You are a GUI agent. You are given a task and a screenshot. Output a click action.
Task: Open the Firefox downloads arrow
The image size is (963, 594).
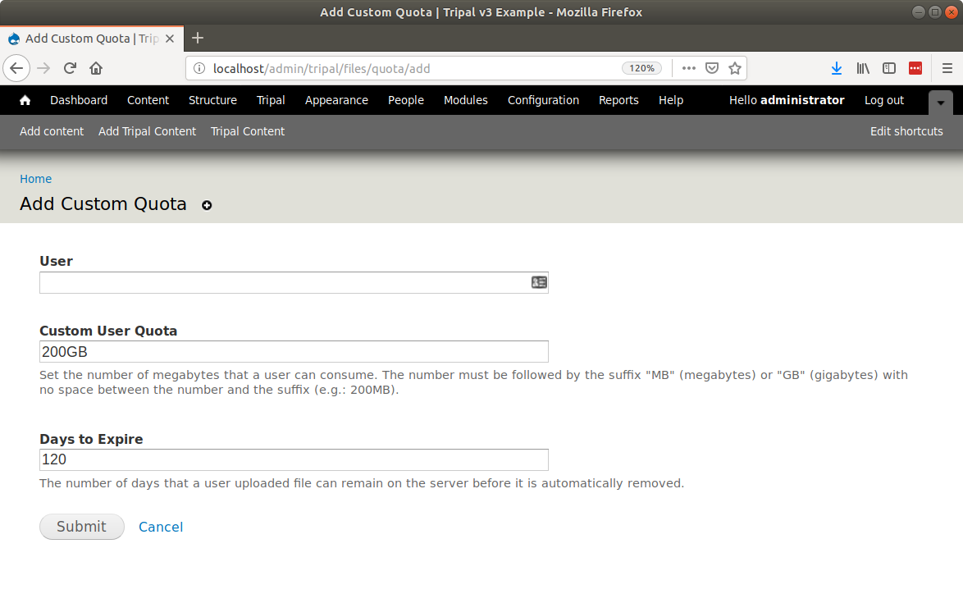click(x=836, y=68)
